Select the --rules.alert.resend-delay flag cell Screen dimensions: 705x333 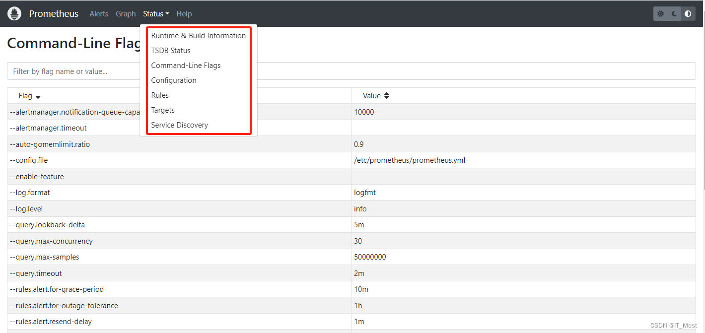(x=179, y=322)
